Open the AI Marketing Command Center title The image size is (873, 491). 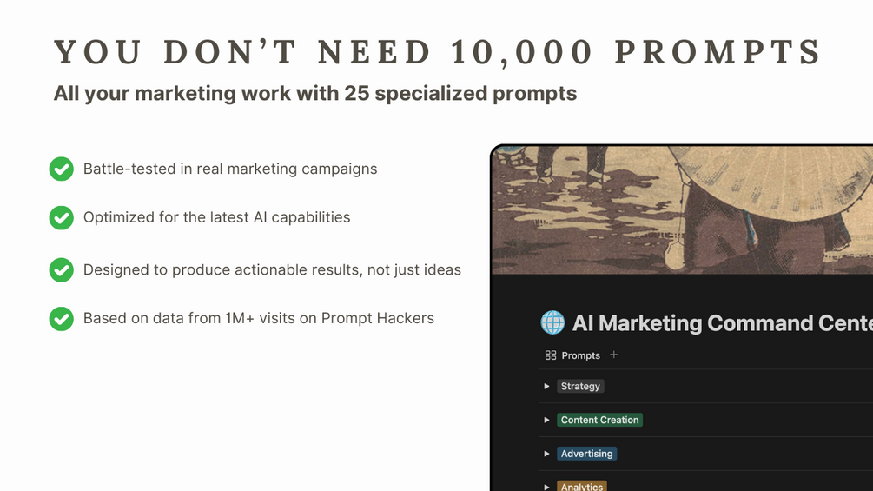tap(722, 323)
